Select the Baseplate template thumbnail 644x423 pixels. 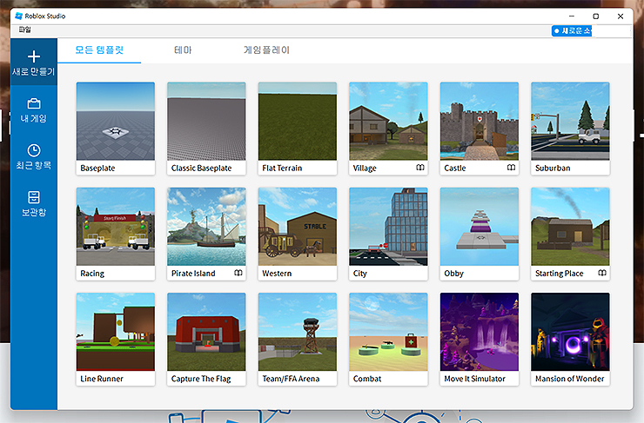[x=116, y=121]
